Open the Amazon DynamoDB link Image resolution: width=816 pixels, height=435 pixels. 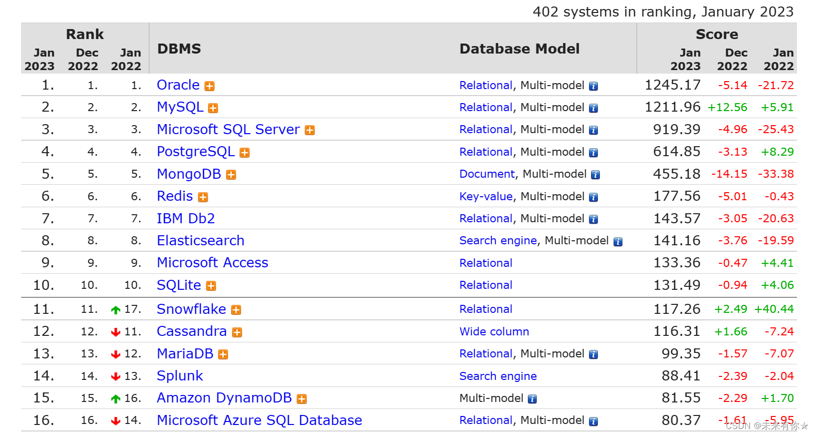225,397
